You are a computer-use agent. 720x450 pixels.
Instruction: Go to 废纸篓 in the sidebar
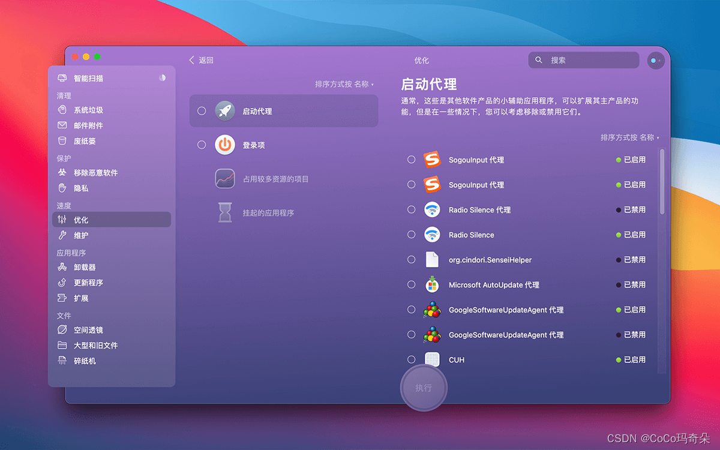point(111,141)
